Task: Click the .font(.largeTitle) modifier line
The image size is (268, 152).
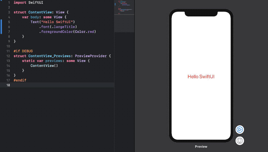Action: coord(58,27)
